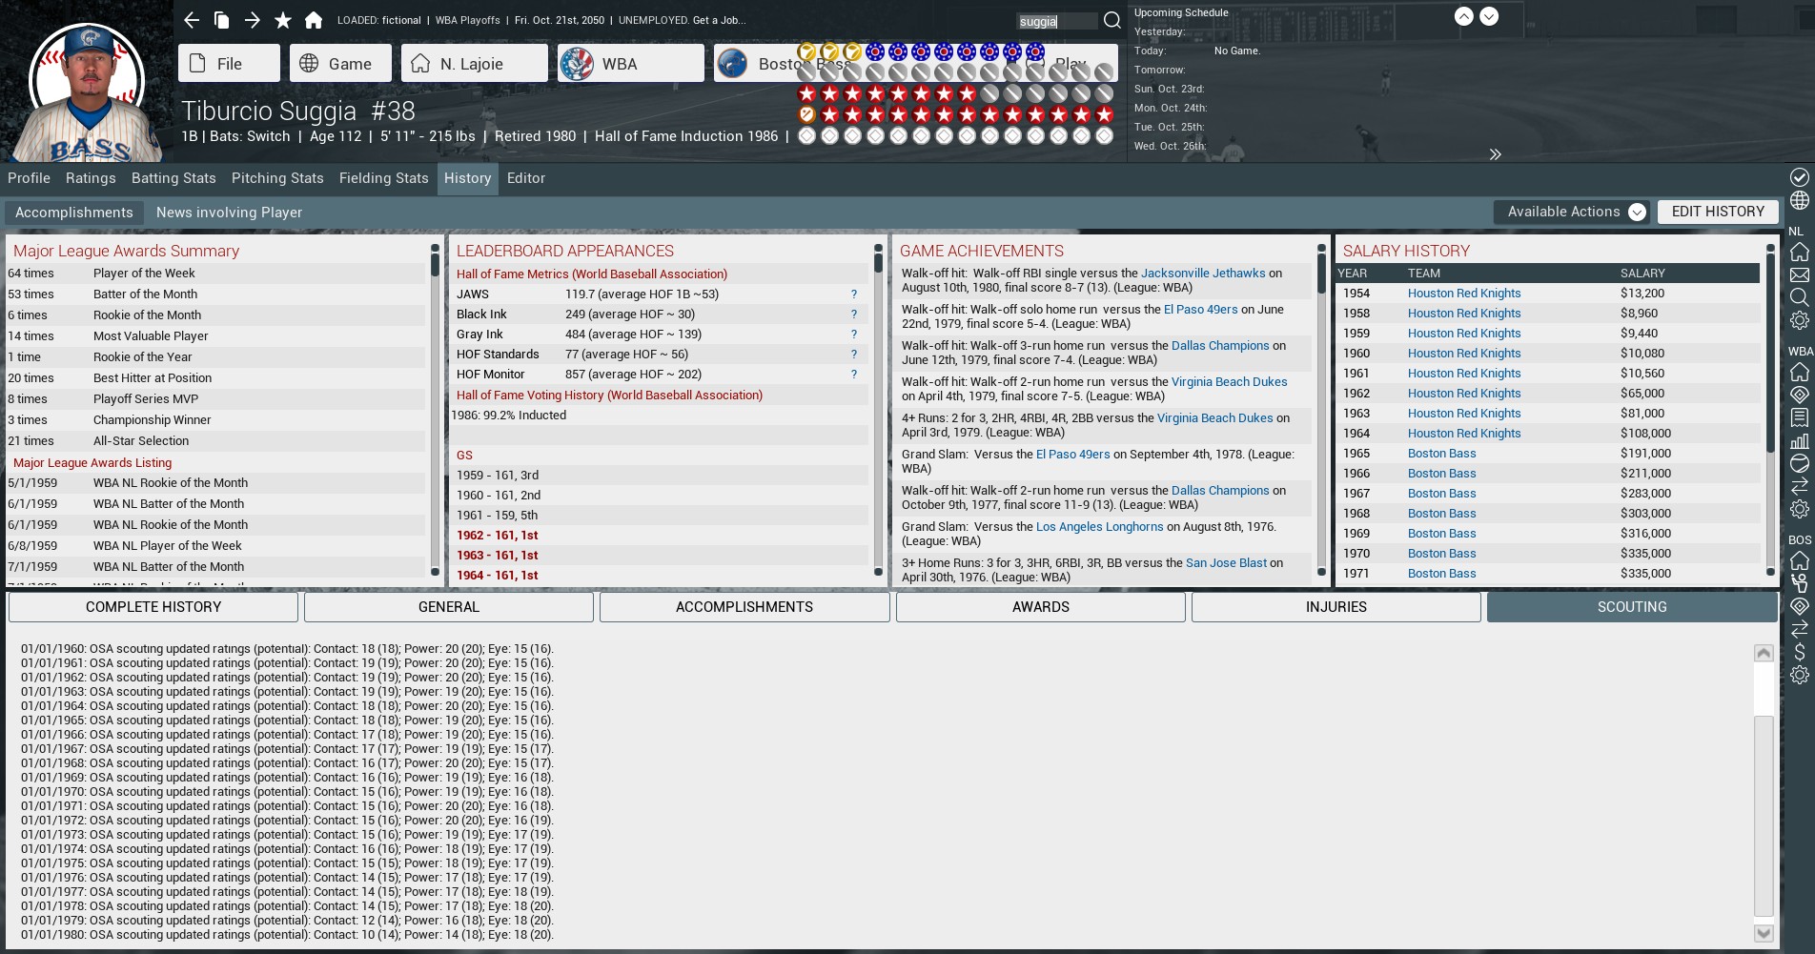
Task: Open the File menu
Action: point(229,64)
